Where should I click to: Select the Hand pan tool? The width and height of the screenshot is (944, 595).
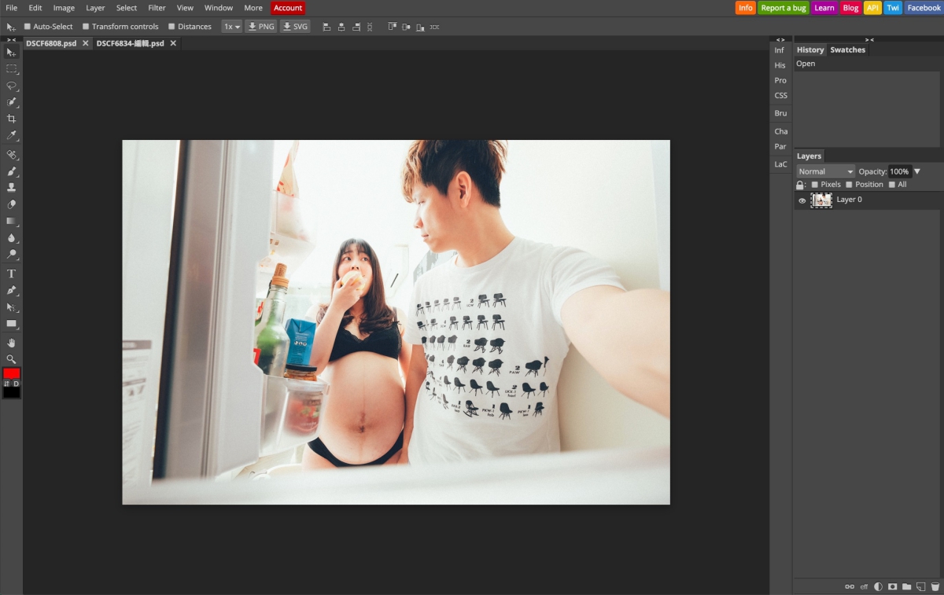tap(11, 343)
